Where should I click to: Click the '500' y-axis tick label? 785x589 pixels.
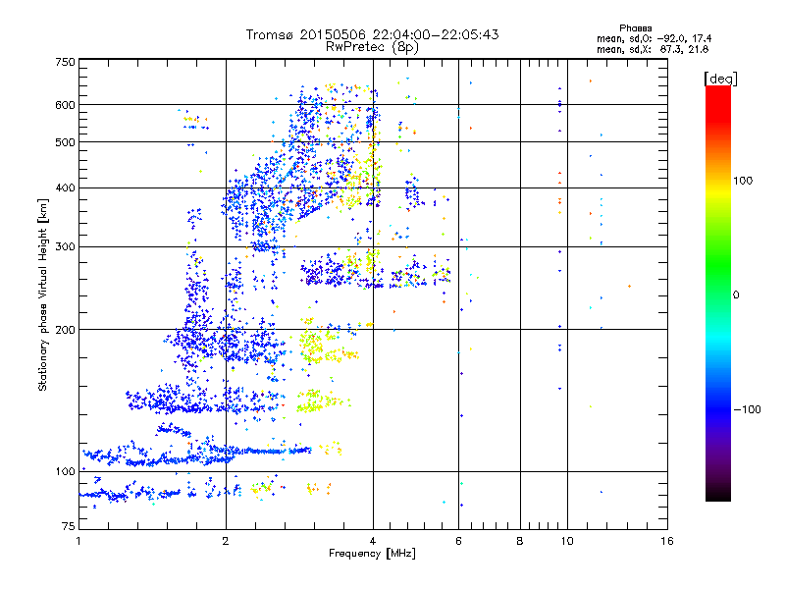pyautogui.click(x=65, y=142)
